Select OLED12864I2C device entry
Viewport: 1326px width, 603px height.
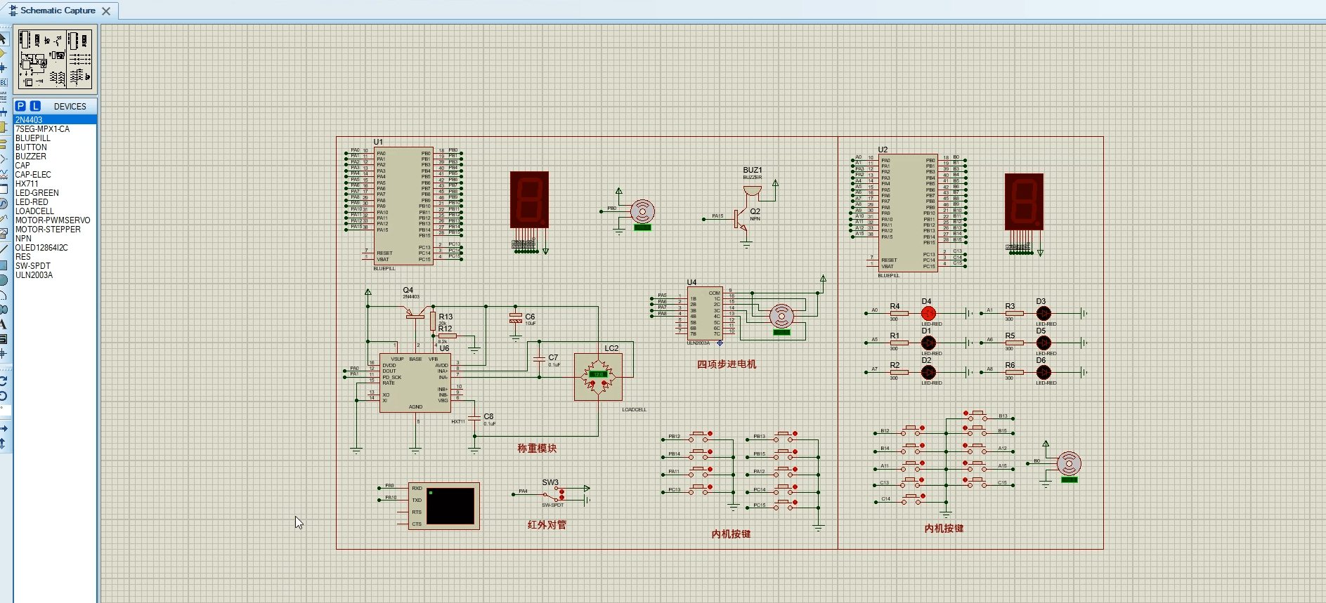point(55,248)
